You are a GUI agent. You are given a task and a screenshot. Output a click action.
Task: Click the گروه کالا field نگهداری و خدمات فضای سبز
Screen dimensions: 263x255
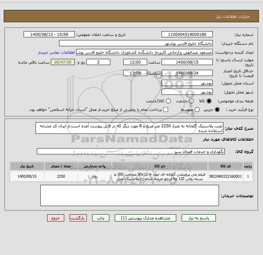[131, 151]
